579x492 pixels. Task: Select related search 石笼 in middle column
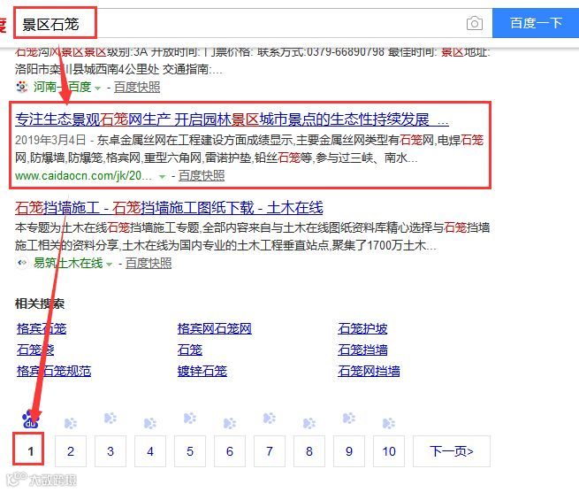(190, 350)
